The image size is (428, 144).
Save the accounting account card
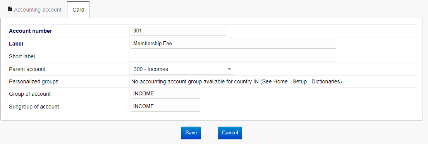(x=191, y=133)
